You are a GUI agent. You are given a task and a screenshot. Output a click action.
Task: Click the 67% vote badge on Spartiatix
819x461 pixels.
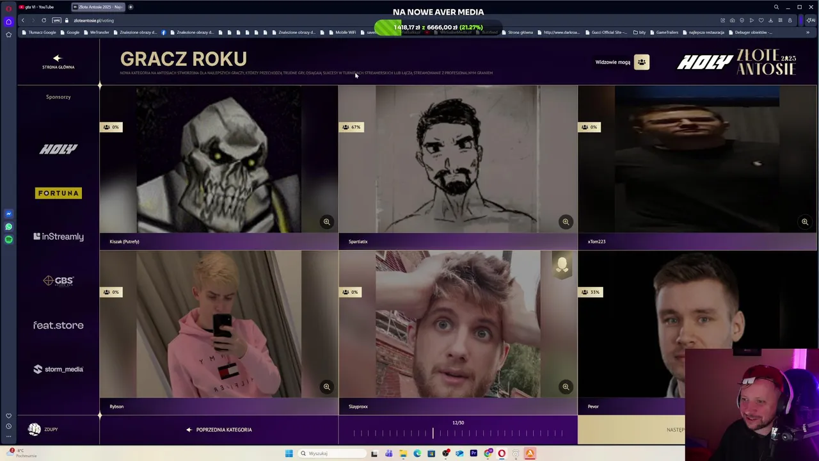point(353,127)
